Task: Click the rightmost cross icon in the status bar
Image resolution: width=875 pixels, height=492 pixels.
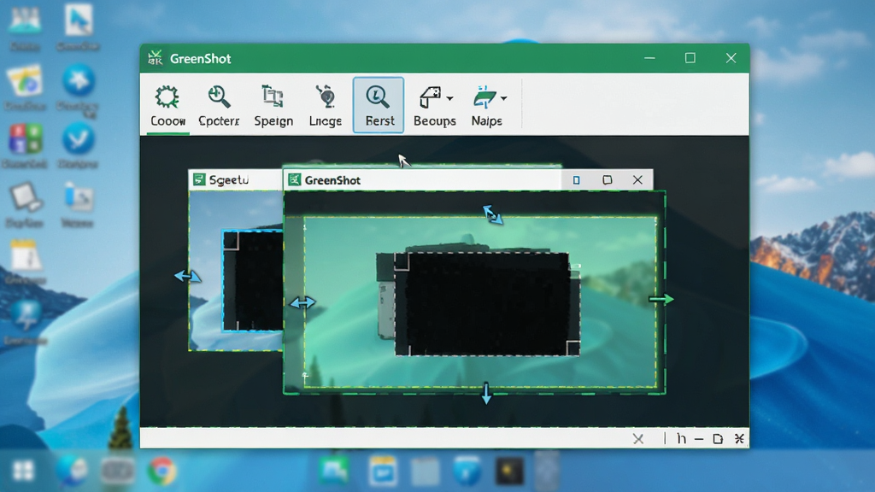Action: tap(739, 439)
